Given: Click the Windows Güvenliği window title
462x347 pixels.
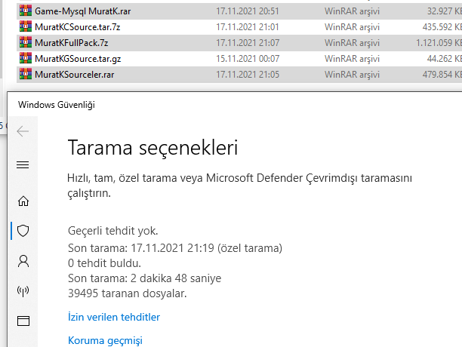Looking at the screenshot, I should 57,105.
